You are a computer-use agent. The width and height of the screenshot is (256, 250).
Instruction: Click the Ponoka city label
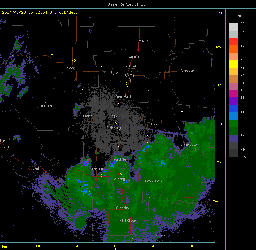(x=143, y=40)
